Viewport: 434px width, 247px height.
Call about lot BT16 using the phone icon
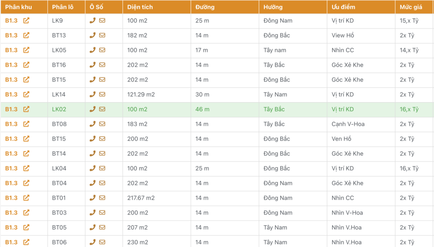click(x=92, y=65)
